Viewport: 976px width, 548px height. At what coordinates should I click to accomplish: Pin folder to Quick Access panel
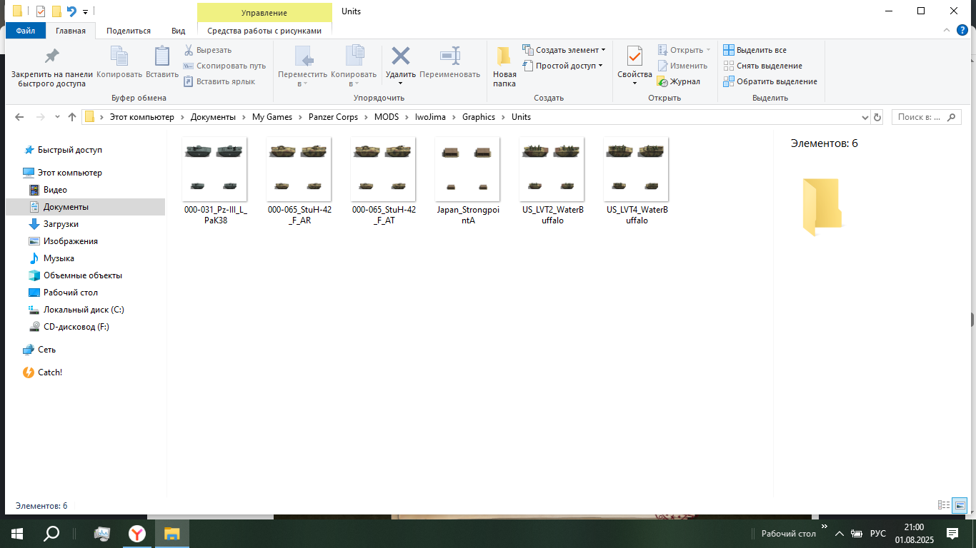click(52, 67)
